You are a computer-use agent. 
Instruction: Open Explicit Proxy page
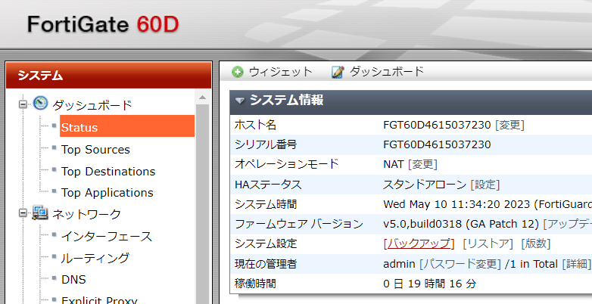tap(99, 300)
